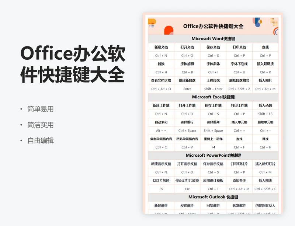This screenshot has height=226, width=295.
Task: Select the Shift + Enter shortcut cell
Action: [x=213, y=89]
